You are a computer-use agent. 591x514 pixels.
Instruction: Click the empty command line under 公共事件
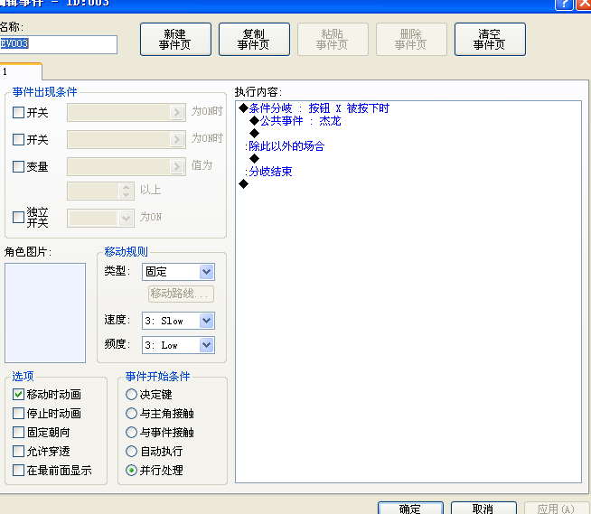(255, 133)
